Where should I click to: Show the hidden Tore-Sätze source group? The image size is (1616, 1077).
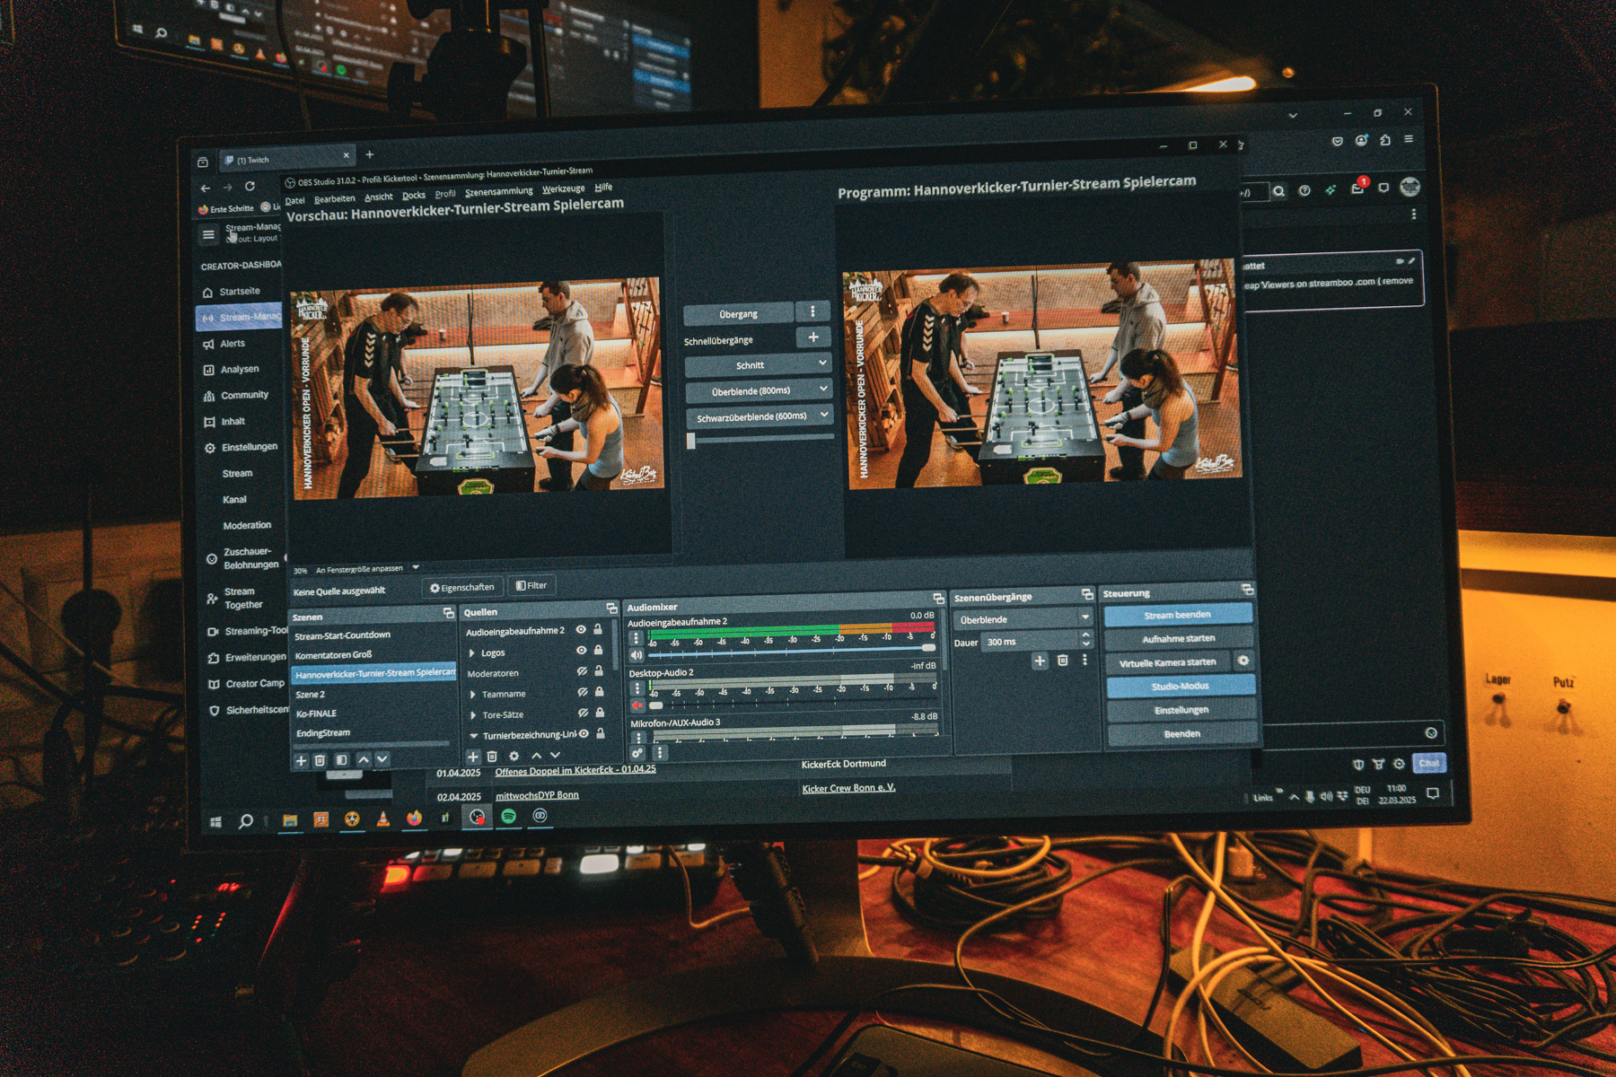pos(584,713)
